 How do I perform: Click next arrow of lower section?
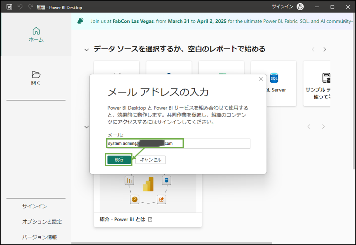[x=323, y=126]
